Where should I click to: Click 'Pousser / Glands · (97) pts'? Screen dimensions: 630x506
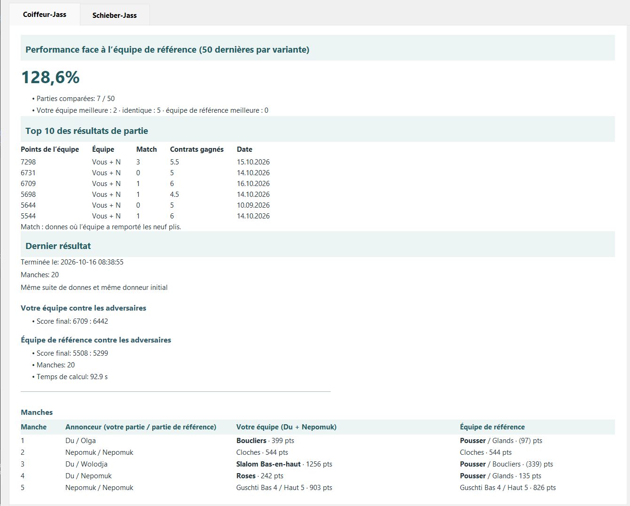(501, 441)
